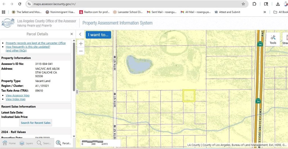Viewport: 288px width, 149px height.
Task: Collapse the side panel with left chevron
Action: click(x=80, y=34)
